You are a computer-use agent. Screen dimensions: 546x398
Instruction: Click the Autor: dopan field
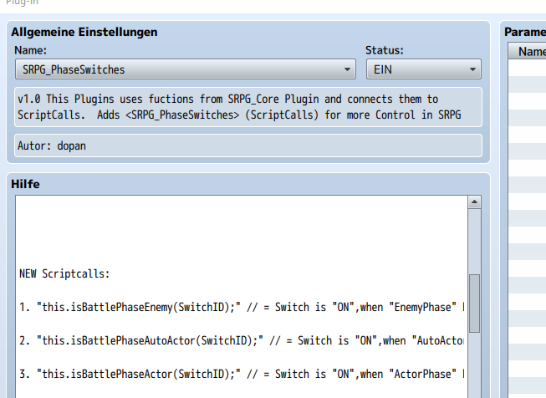248,145
